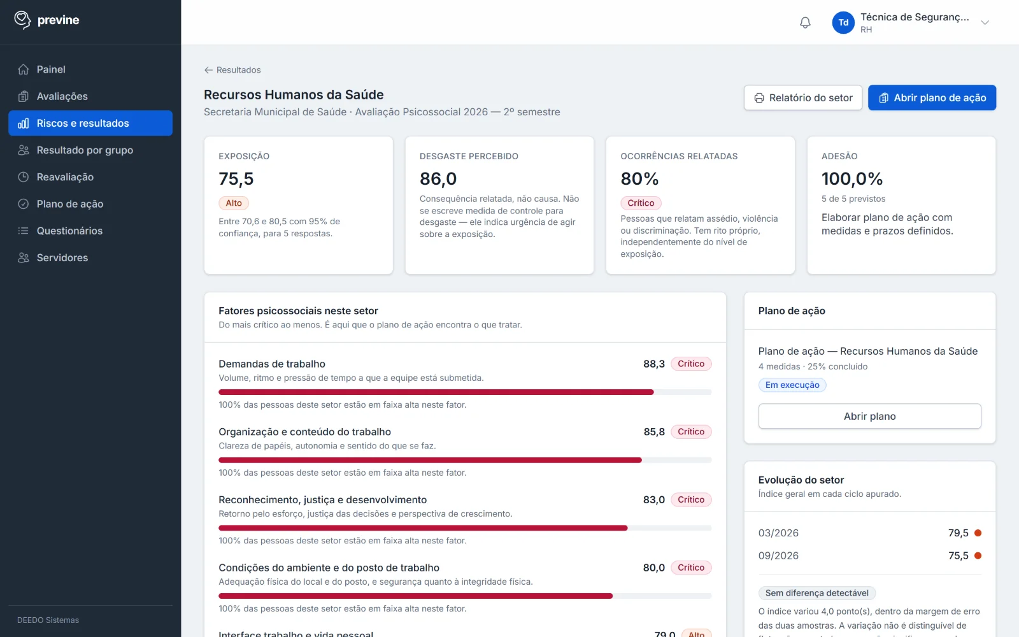Image resolution: width=1019 pixels, height=637 pixels.
Task: Click the Servidores people icon
Action: point(24,257)
